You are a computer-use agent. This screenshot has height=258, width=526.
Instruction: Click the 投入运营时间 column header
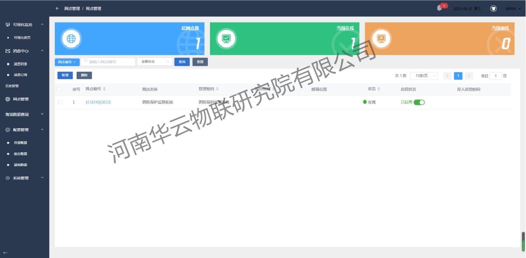point(469,89)
